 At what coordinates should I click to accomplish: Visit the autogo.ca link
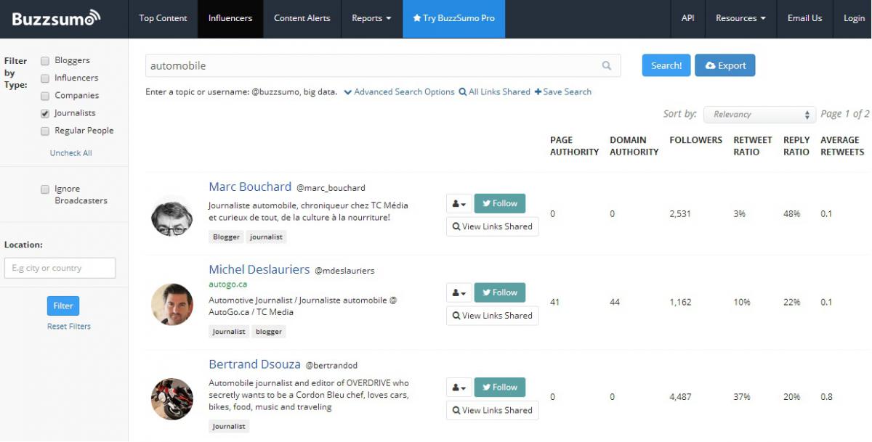pyautogui.click(x=228, y=285)
